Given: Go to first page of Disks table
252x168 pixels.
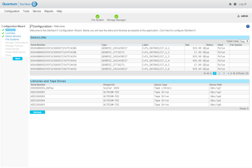Looking at the screenshot, I should (x=205, y=73).
